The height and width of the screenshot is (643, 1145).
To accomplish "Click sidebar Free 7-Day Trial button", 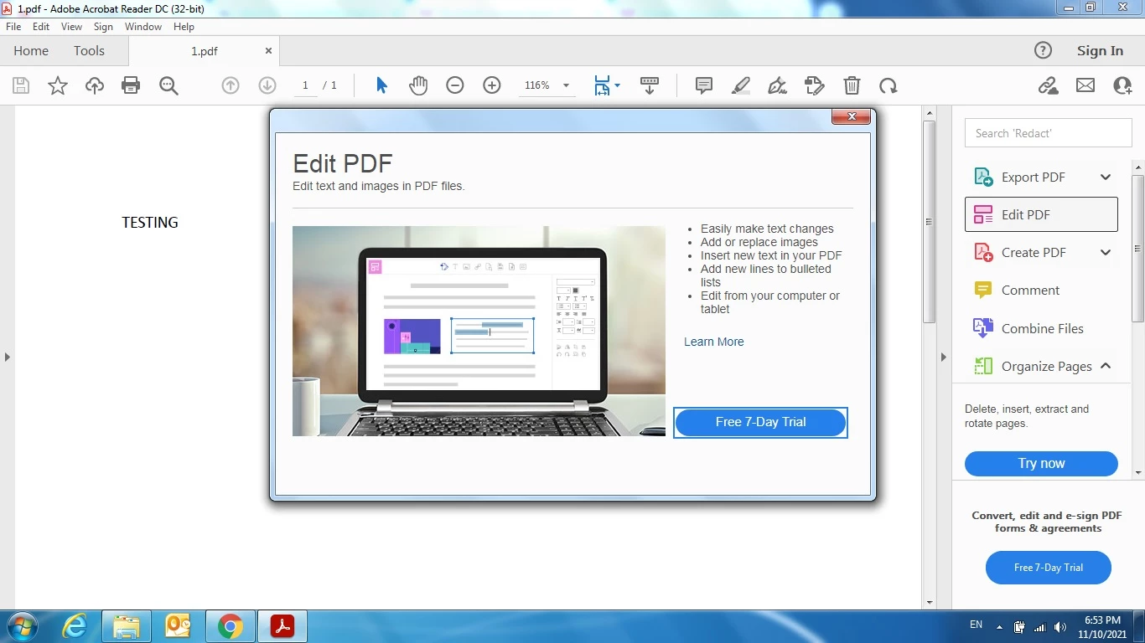I will (1048, 568).
